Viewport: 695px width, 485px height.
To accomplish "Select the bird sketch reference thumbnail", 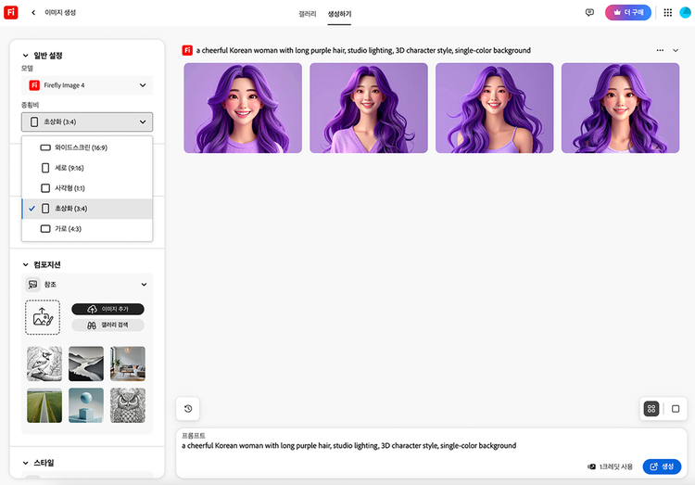I will point(44,364).
